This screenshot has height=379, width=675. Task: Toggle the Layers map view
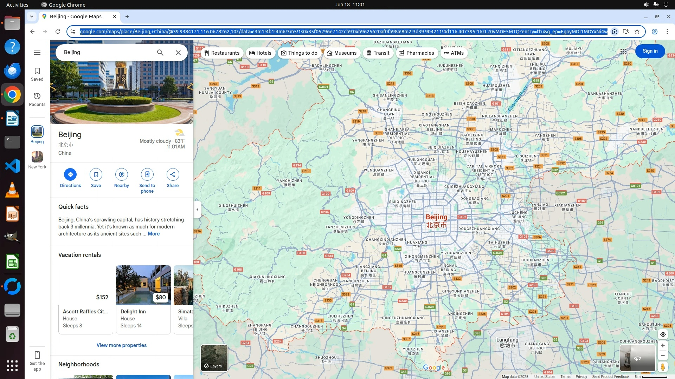coord(214,358)
